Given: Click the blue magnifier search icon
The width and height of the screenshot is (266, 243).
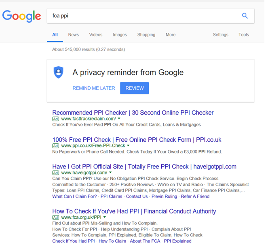Looking at the screenshot, I should click(245, 16).
